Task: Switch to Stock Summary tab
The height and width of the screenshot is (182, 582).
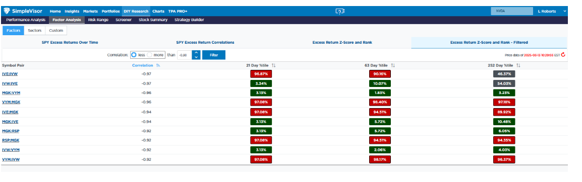Action: [x=153, y=20]
